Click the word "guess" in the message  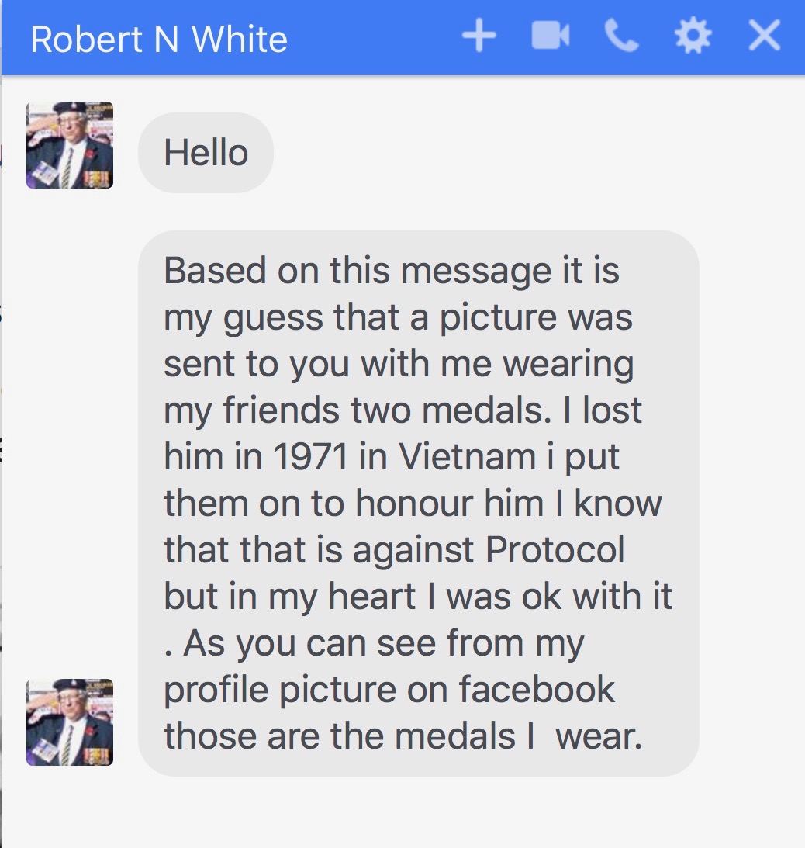click(x=271, y=320)
